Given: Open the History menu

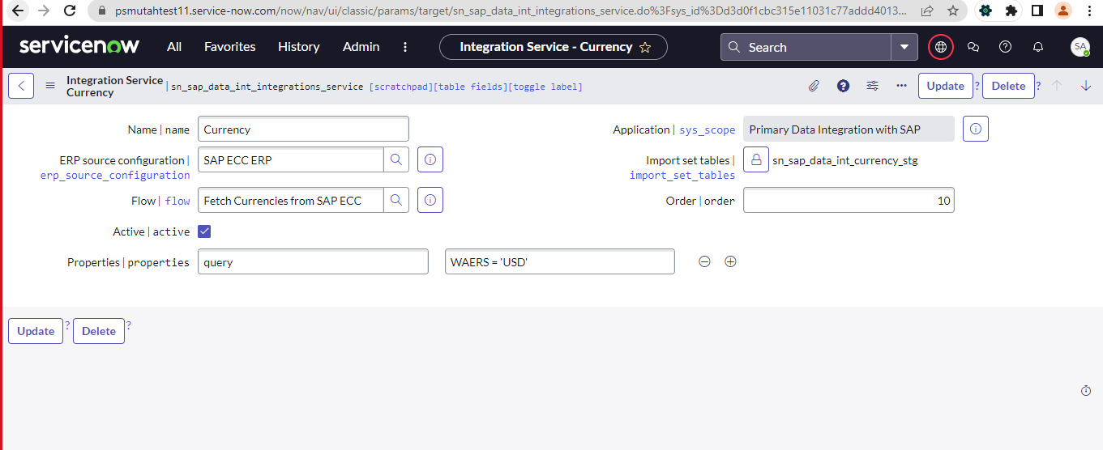Looking at the screenshot, I should [x=299, y=47].
